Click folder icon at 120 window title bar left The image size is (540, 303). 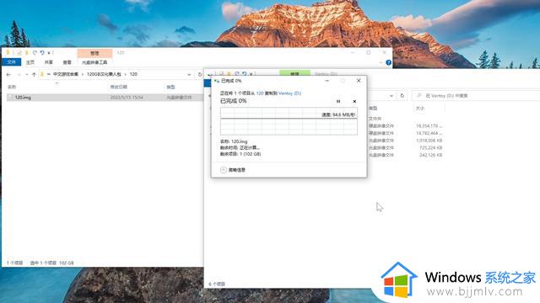[x=8, y=52]
